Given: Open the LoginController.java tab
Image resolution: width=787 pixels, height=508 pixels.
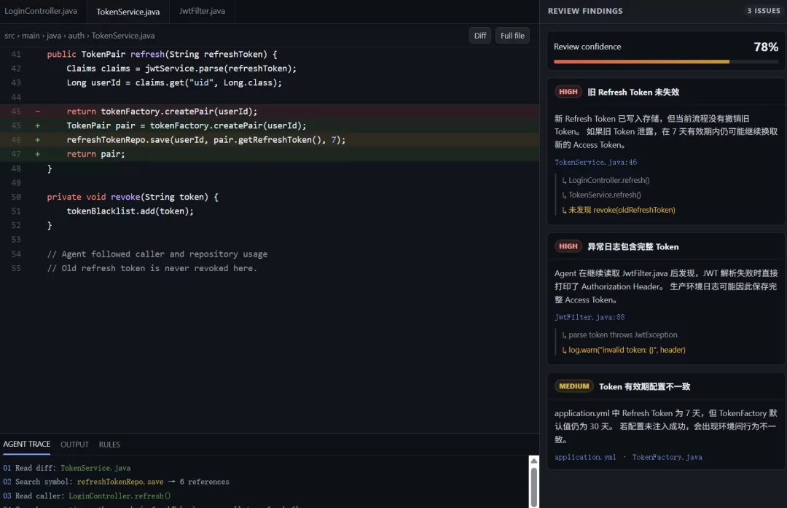Looking at the screenshot, I should click(41, 11).
